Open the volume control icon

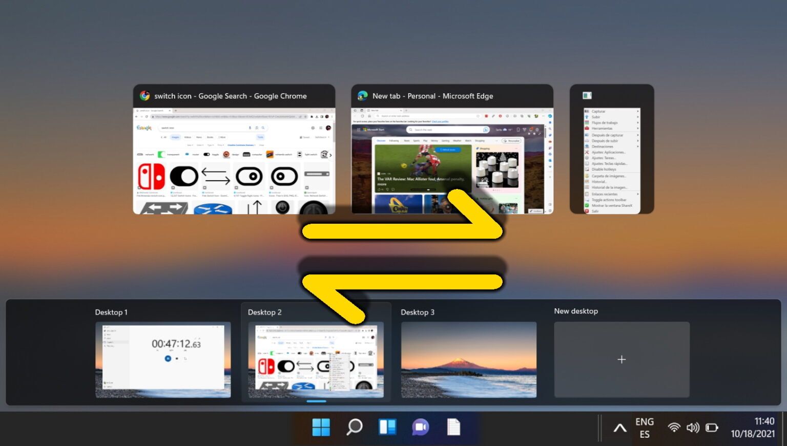coord(693,428)
